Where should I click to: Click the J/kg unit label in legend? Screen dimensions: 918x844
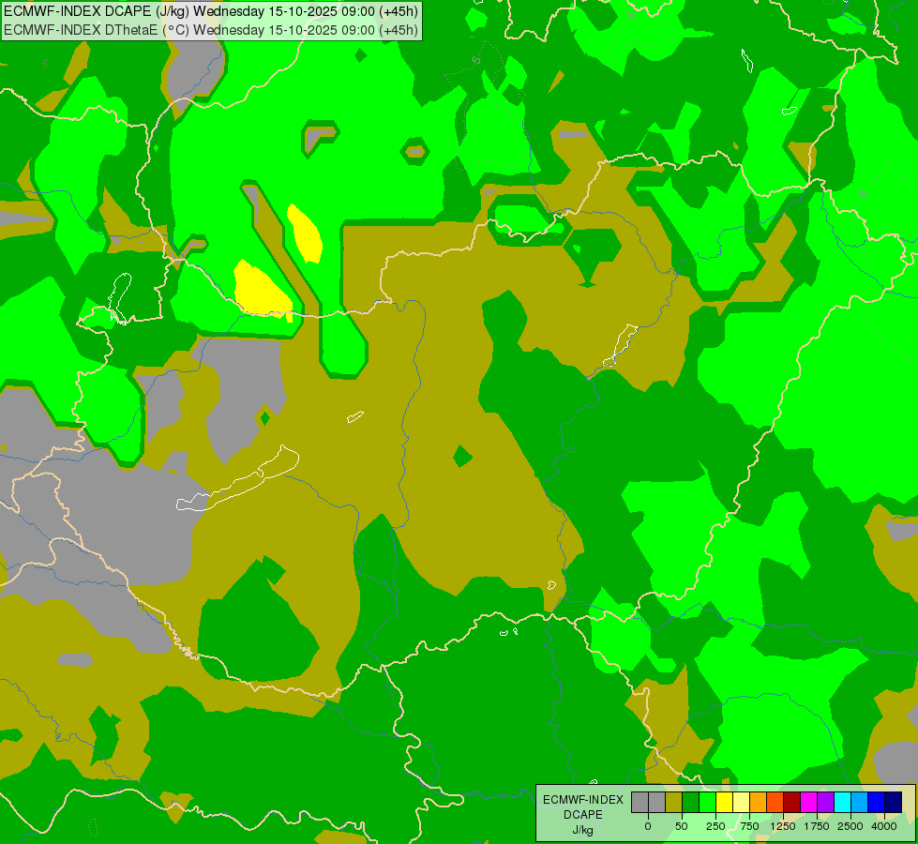[x=582, y=830]
